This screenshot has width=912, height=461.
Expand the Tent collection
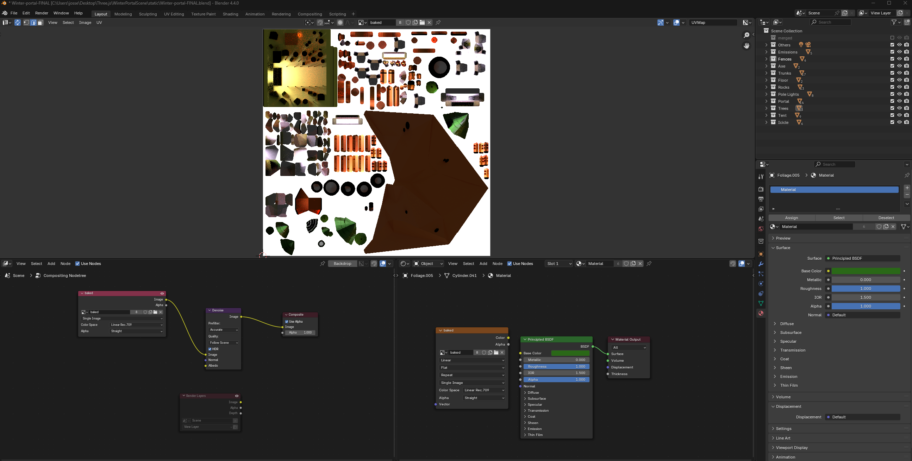766,115
